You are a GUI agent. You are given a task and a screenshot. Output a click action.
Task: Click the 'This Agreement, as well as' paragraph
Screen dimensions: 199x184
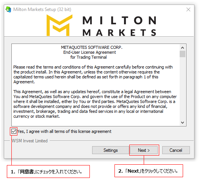pos(95,104)
